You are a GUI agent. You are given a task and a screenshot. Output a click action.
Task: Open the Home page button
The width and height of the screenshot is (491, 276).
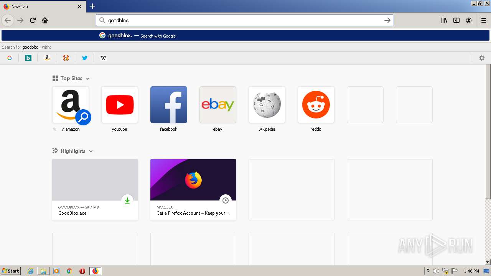click(x=45, y=20)
